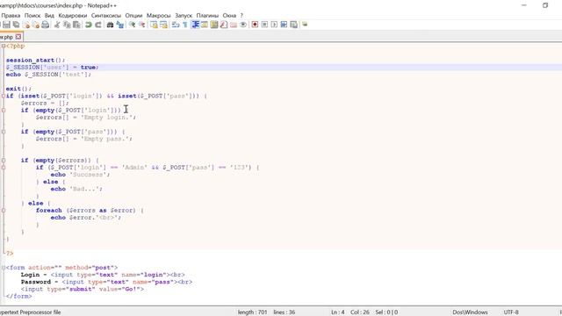
Task: Toggle Show All Characters pilcrow icon
Action: (185, 25)
